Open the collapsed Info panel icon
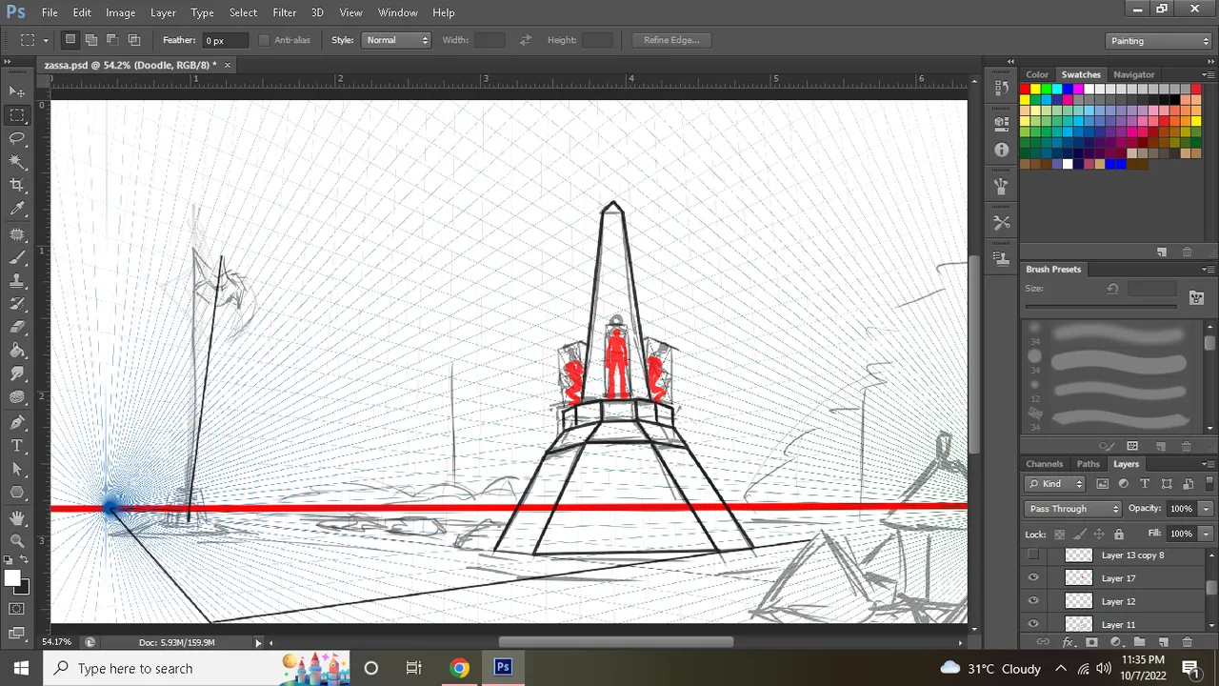 point(1001,150)
